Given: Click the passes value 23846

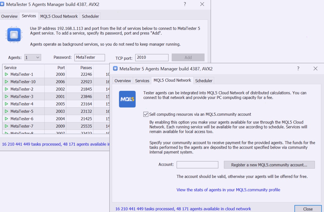Looking at the screenshot, I should 86,97.
